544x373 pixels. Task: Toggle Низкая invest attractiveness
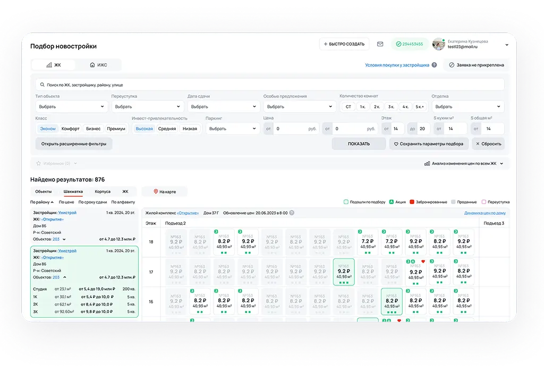(190, 129)
